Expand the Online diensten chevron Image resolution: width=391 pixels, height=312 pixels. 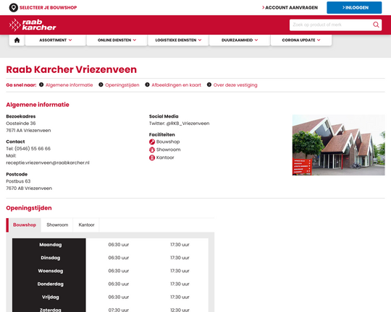(135, 40)
